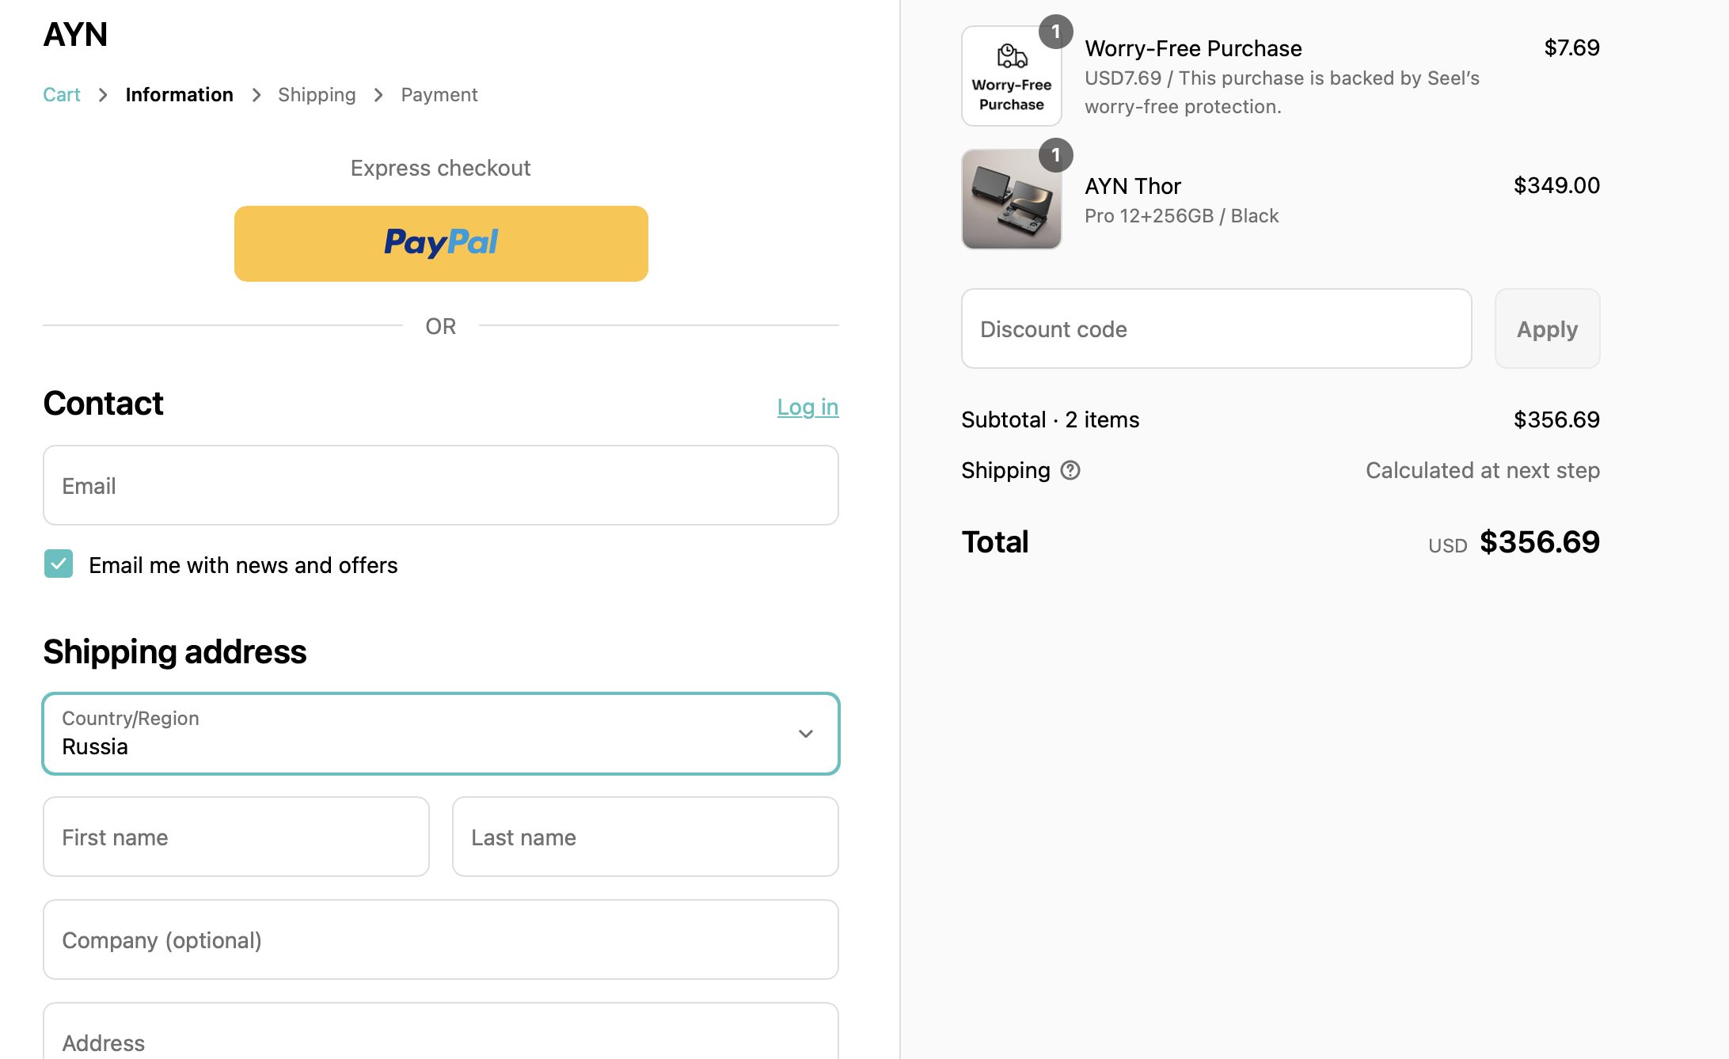Image resolution: width=1729 pixels, height=1059 pixels.
Task: Click the Address input field
Action: pyautogui.click(x=440, y=1037)
